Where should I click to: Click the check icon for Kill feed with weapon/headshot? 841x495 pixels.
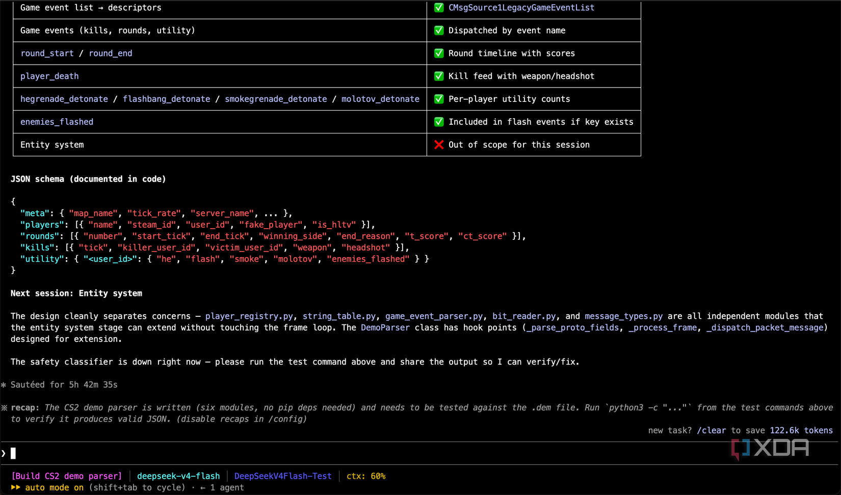click(439, 76)
